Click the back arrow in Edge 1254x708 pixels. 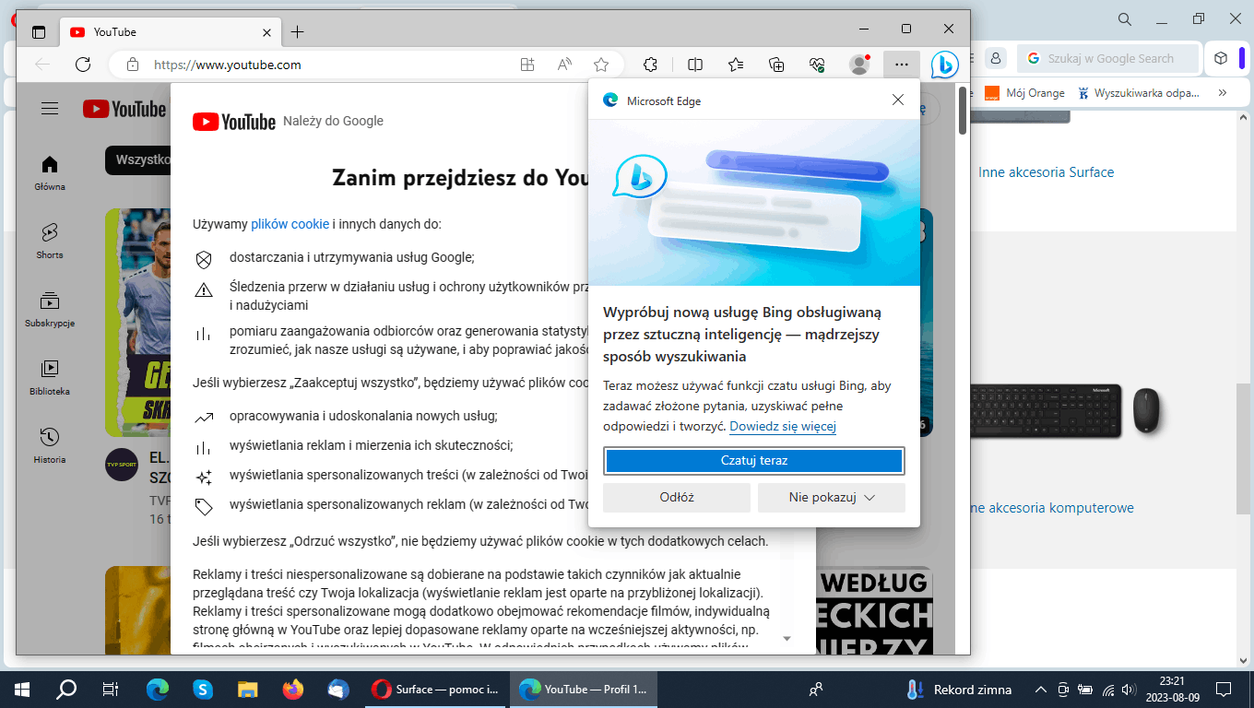(42, 65)
